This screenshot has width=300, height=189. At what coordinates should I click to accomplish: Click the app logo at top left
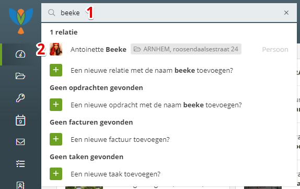pos(21,21)
